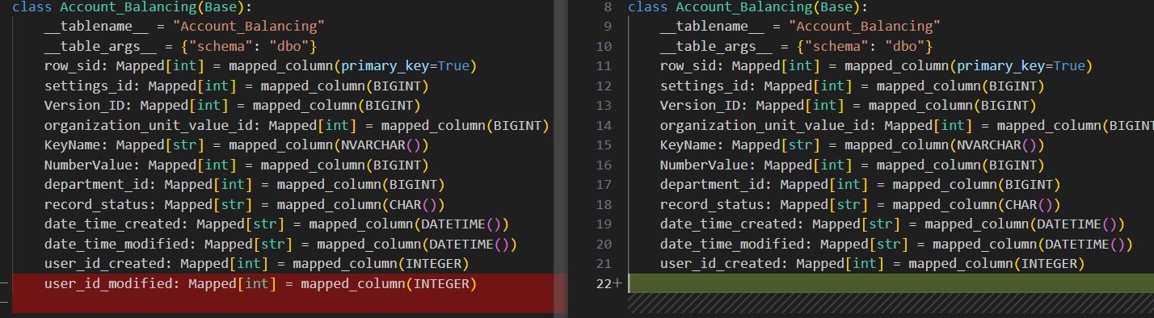
Task: Select line number 11 in the gutter
Action: [x=604, y=66]
